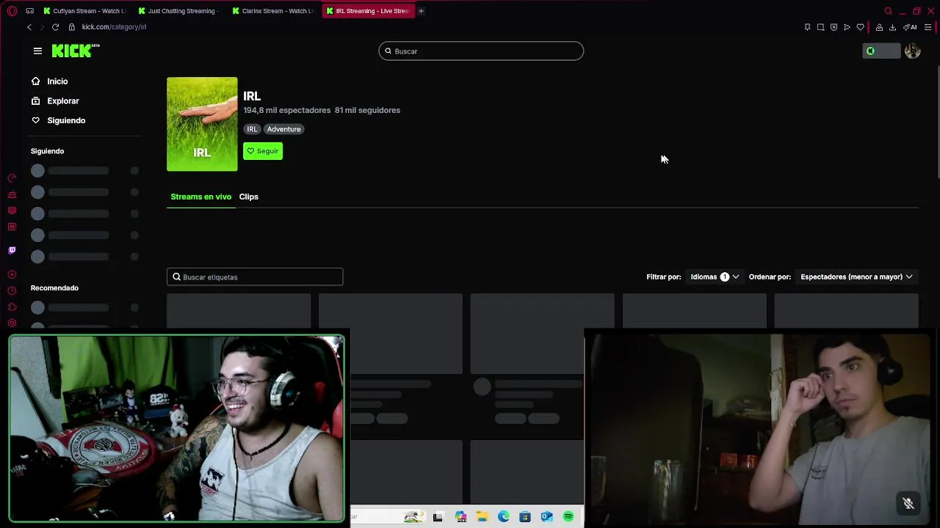
Task: Open the Opera main menu logo
Action: [x=12, y=11]
